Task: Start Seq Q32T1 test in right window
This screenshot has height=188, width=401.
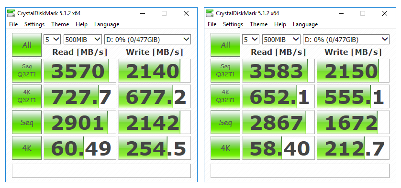Action: tap(225, 71)
